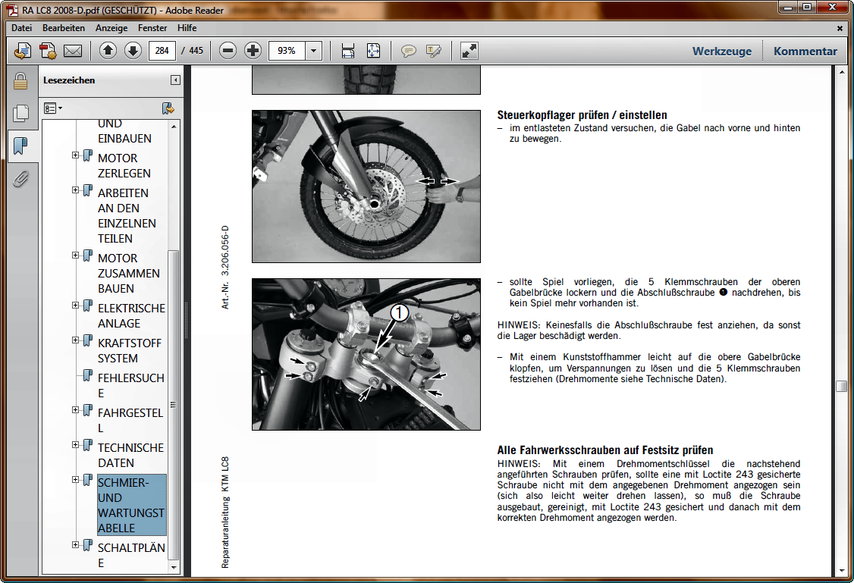Image resolution: width=854 pixels, height=583 pixels.
Task: Go to next page with down arrow
Action: [x=133, y=52]
